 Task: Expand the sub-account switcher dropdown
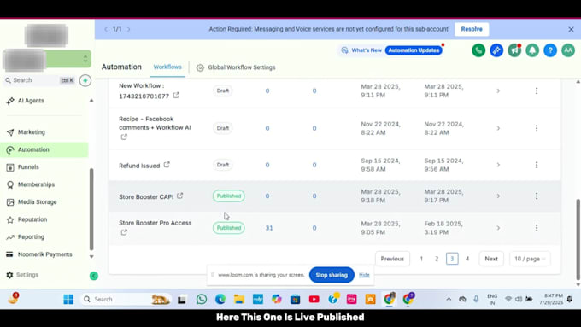(x=85, y=59)
